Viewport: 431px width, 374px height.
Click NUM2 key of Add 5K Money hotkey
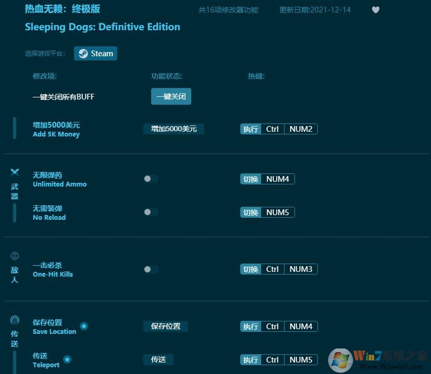coord(301,129)
